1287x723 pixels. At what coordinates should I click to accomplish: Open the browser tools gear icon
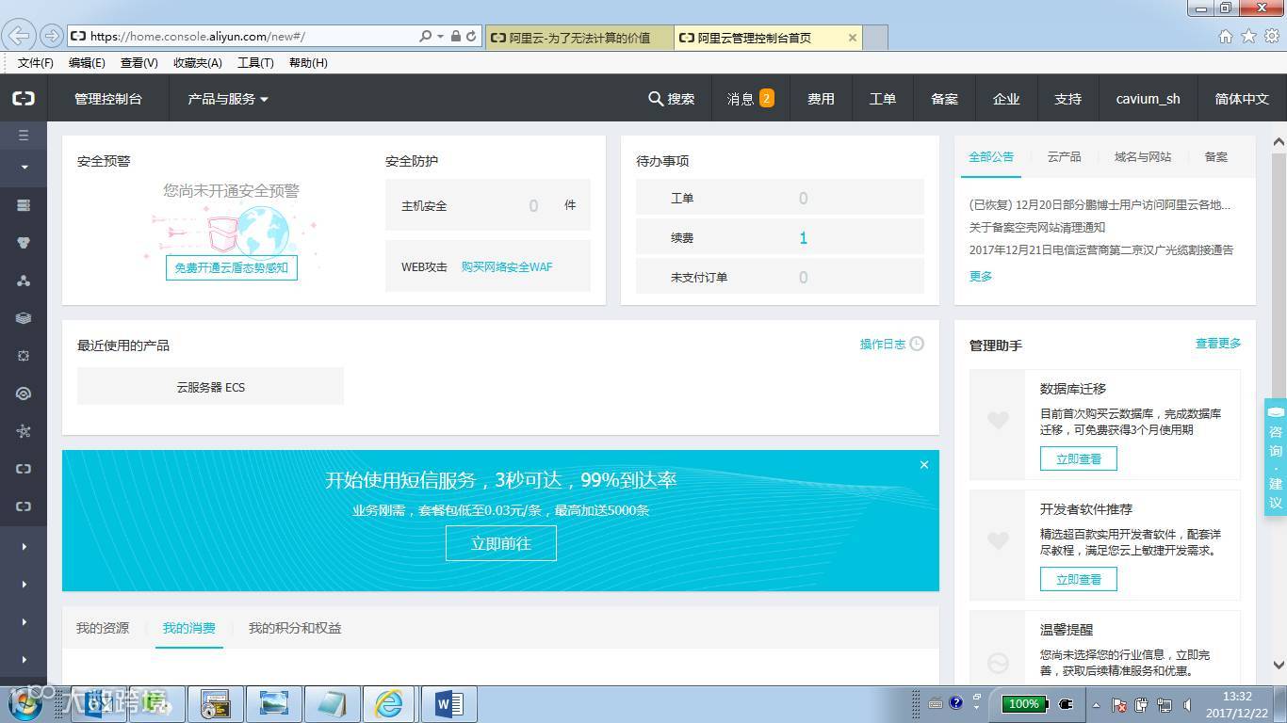tap(1271, 36)
